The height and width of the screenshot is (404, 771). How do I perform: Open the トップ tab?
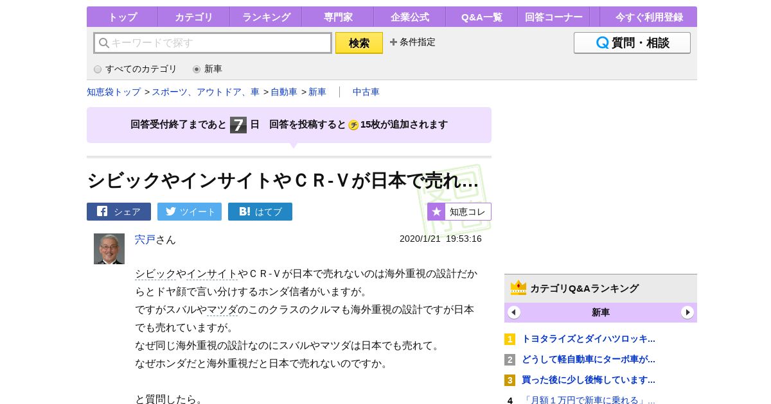point(122,17)
